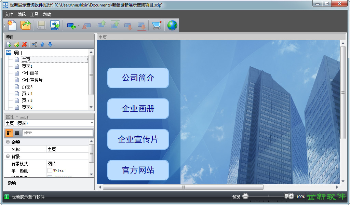
Task: Open the 文件 menu
Action: click(x=9, y=14)
